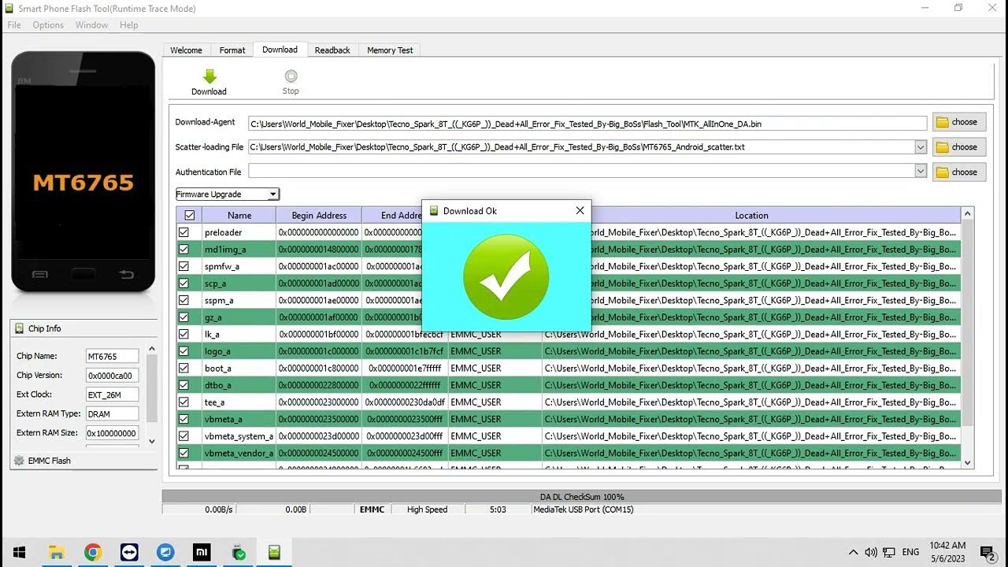
Task: Click the volume speaker tray icon
Action: click(871, 552)
